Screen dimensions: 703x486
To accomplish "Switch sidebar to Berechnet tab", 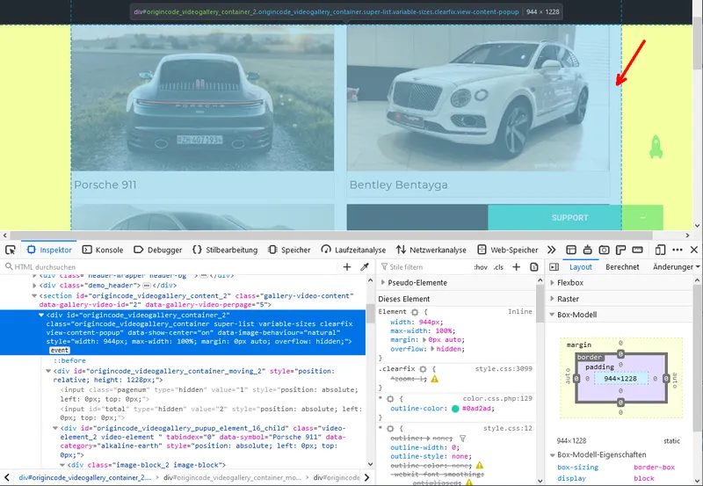I will [622, 267].
